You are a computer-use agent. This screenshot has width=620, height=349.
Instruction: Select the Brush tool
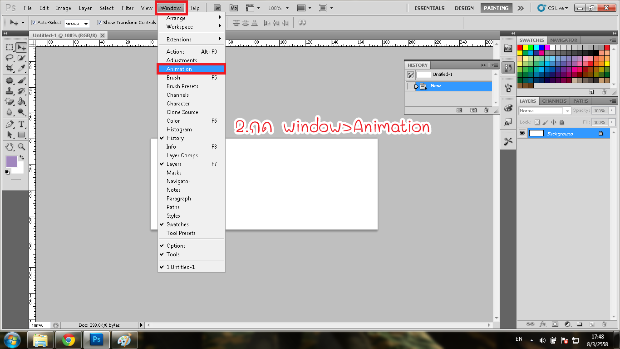tap(21, 81)
